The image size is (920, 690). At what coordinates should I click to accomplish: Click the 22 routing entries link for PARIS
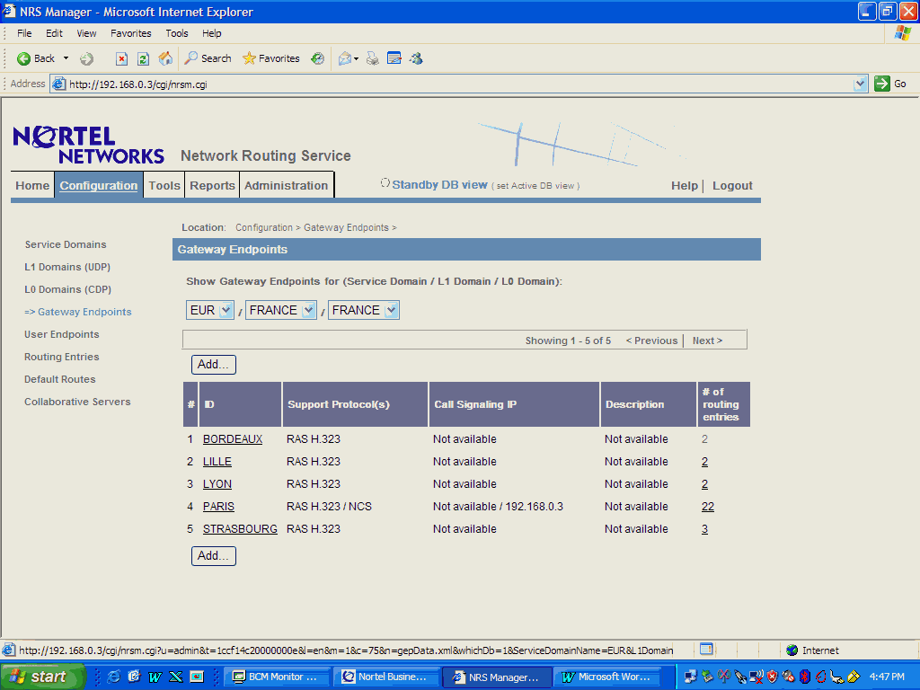pyautogui.click(x=708, y=507)
